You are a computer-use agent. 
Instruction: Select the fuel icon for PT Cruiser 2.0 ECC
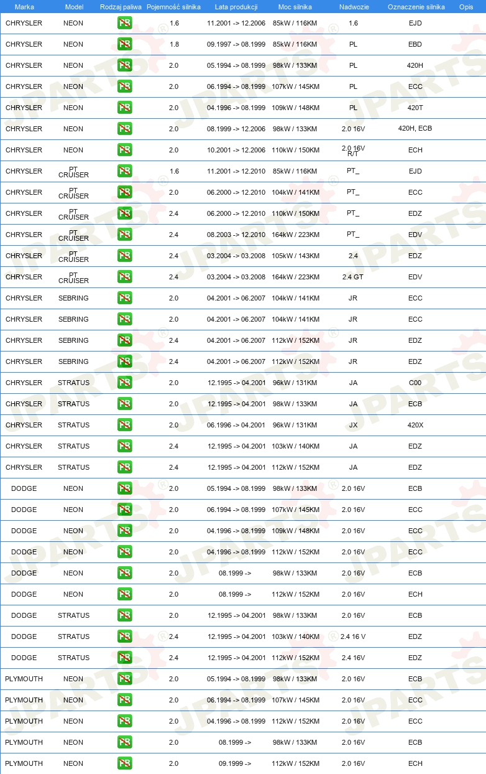pyautogui.click(x=125, y=192)
